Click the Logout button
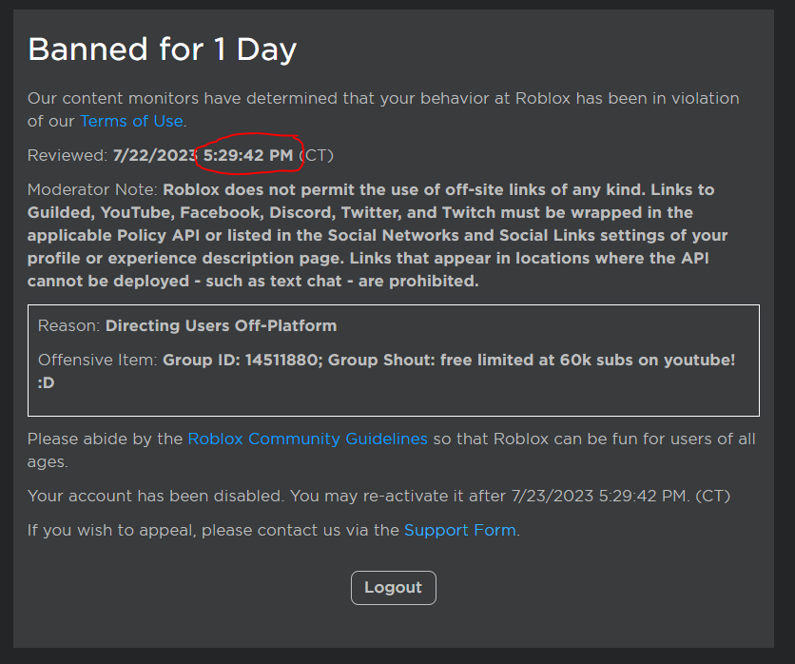 point(394,588)
